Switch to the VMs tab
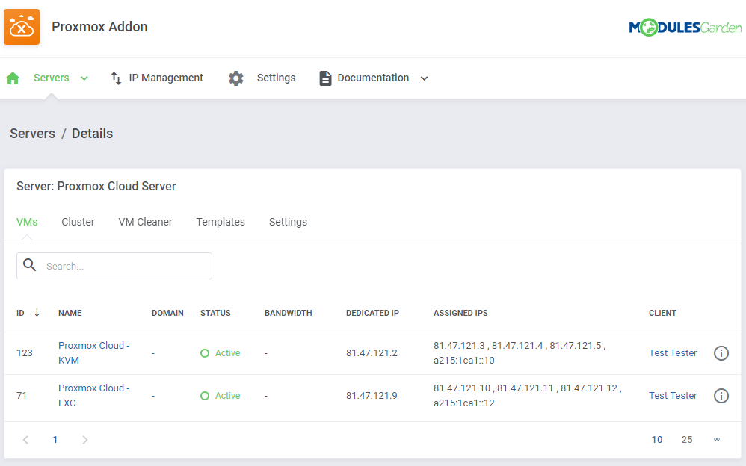 coord(27,222)
